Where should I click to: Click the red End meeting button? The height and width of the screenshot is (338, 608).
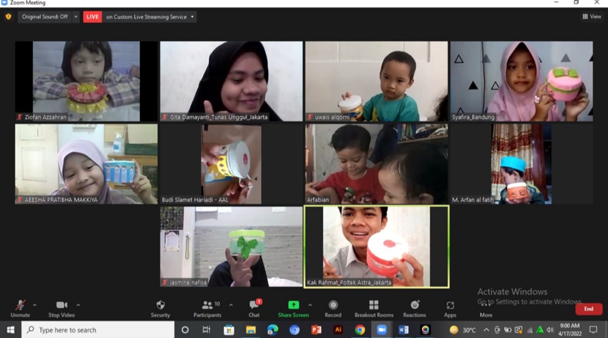pos(588,309)
